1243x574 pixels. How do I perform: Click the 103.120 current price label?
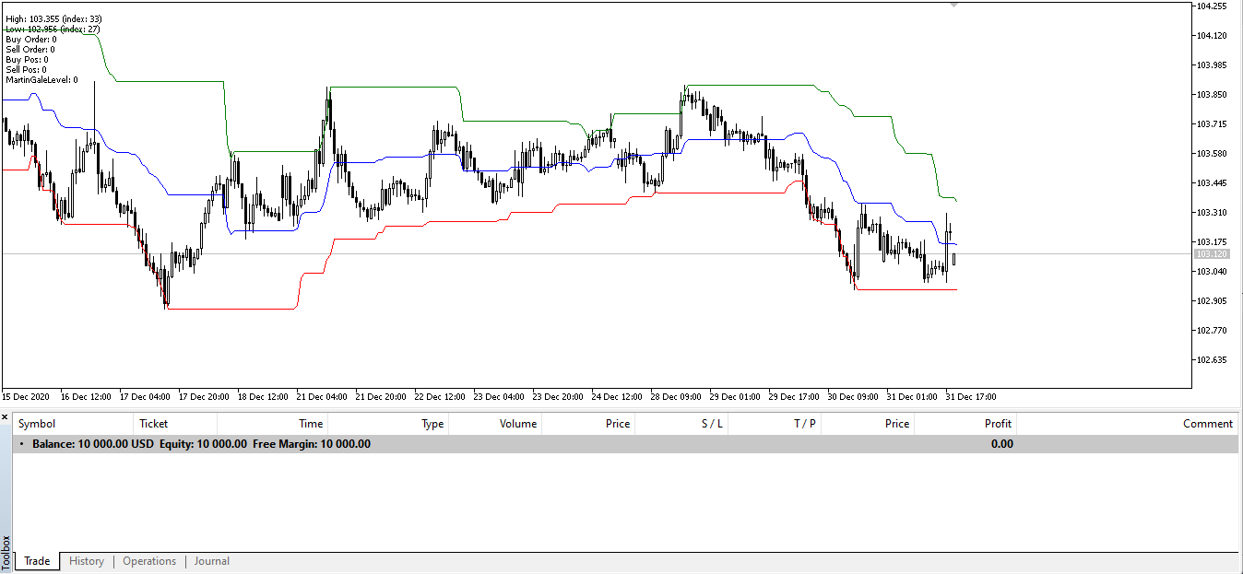click(x=1210, y=254)
